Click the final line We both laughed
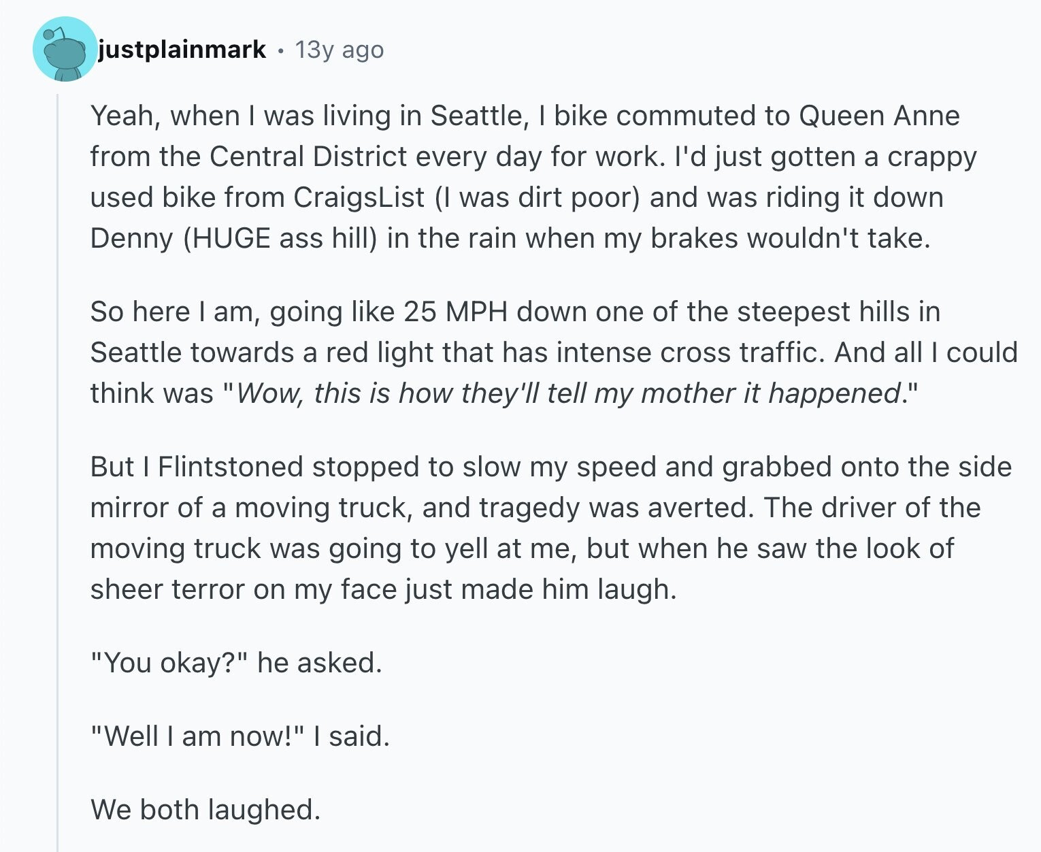 205,810
